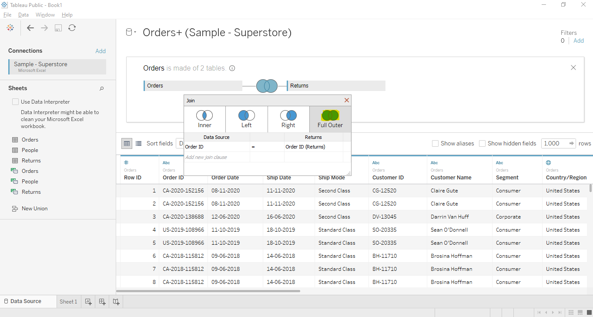Click the Ship Mode column header
Image resolution: width=593 pixels, height=317 pixels.
coord(332,178)
